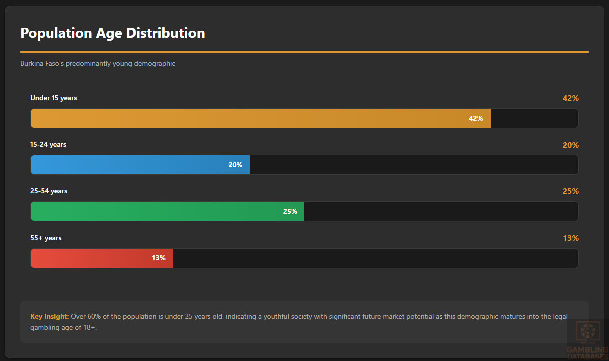609x361 pixels.
Task: Click the 13% value above the red bar
Action: 570,238
